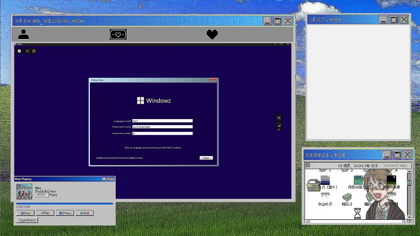The width and height of the screenshot is (420, 236).
Task: Minimize the chat.exe window
Action: (x=384, y=20)
